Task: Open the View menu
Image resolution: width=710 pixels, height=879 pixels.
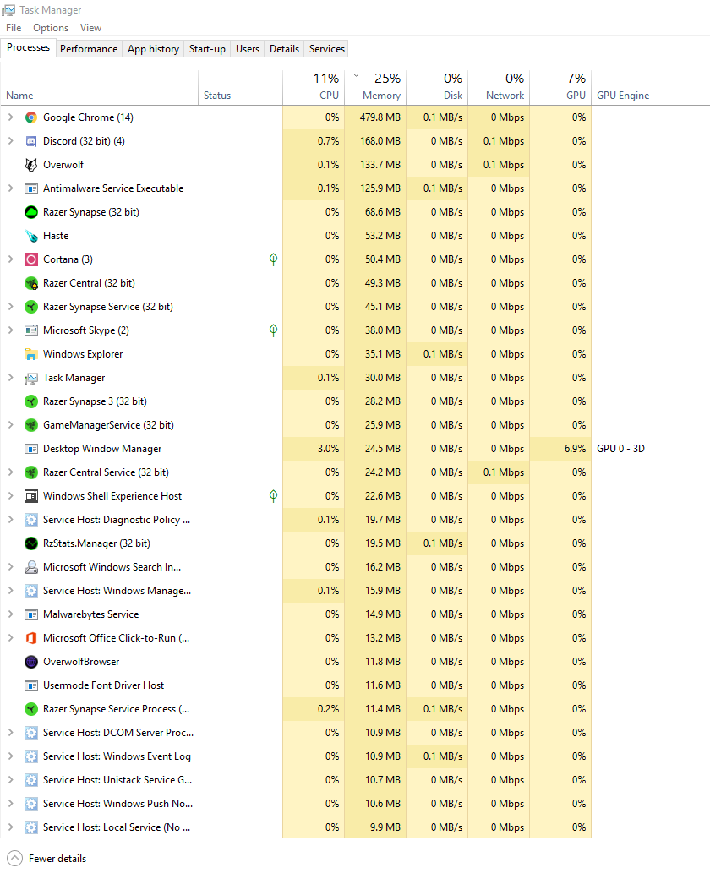Action: coord(90,27)
